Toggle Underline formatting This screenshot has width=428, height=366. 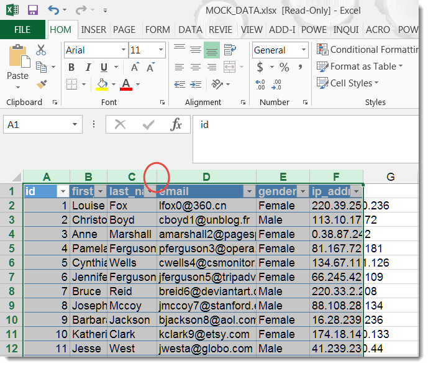click(104, 67)
